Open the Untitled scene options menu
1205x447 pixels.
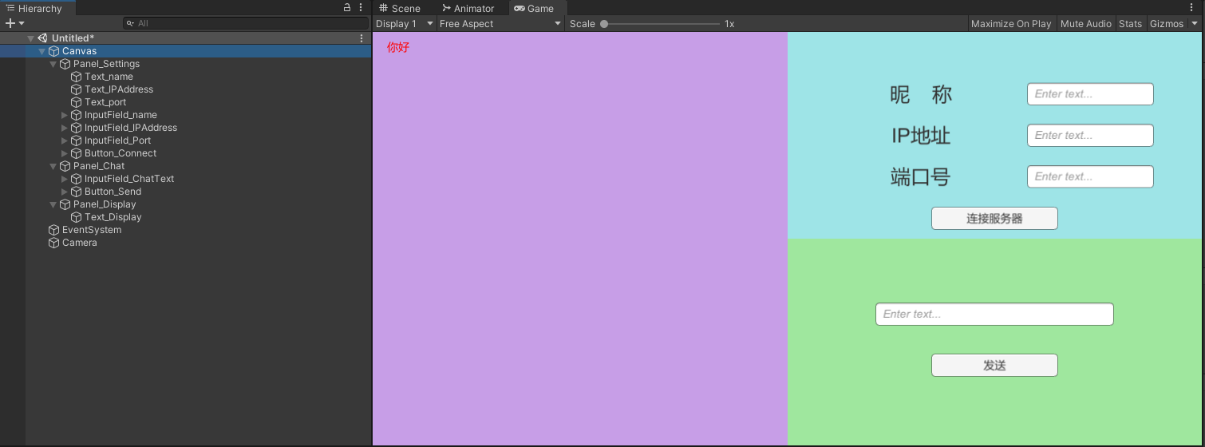click(x=361, y=38)
